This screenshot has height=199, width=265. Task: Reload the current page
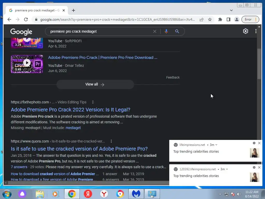coord(26,19)
